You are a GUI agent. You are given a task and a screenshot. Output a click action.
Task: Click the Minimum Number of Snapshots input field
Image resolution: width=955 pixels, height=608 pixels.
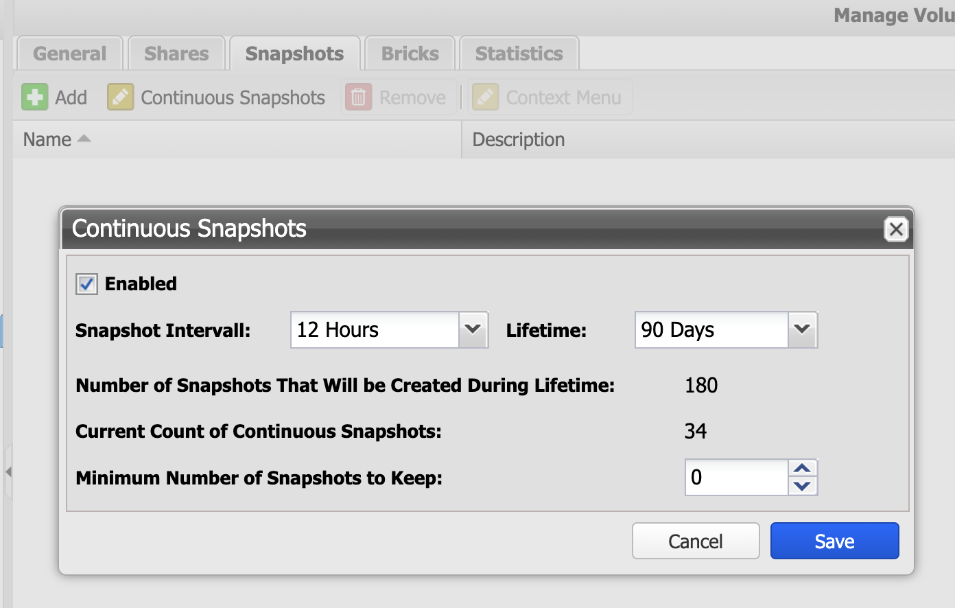pos(736,478)
